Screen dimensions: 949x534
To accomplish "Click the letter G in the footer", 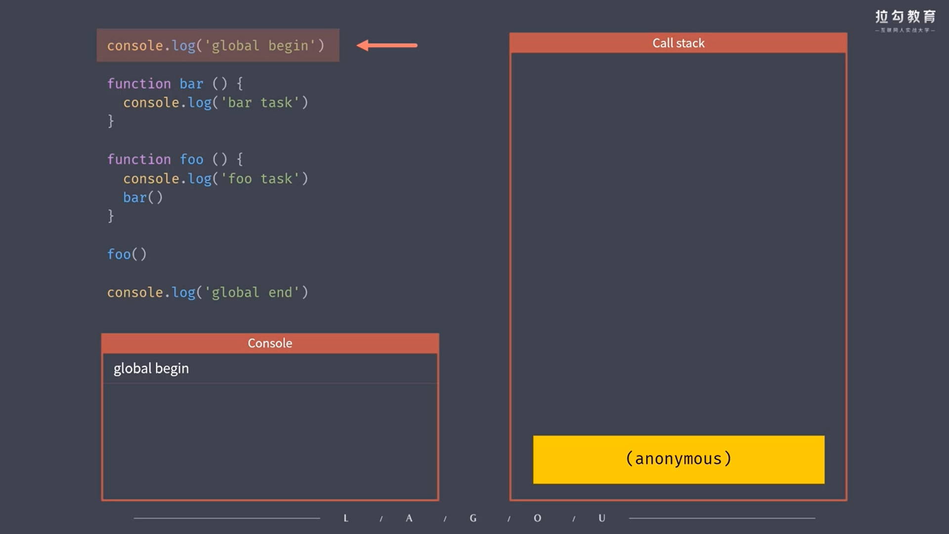I will (x=473, y=518).
